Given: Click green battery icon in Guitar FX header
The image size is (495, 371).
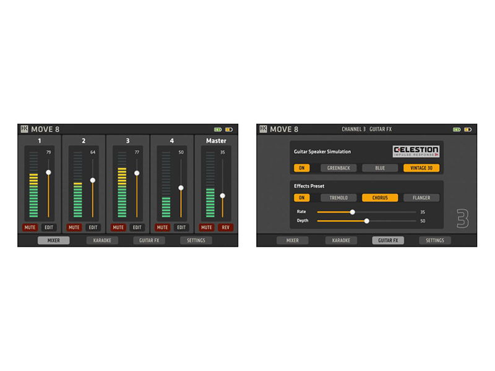Looking at the screenshot, I should (x=457, y=129).
